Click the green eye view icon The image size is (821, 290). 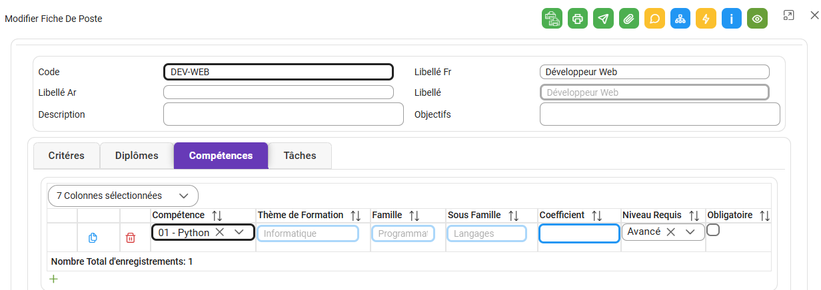[x=757, y=19]
